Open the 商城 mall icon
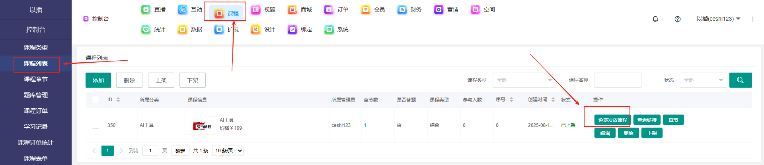 pos(292,10)
